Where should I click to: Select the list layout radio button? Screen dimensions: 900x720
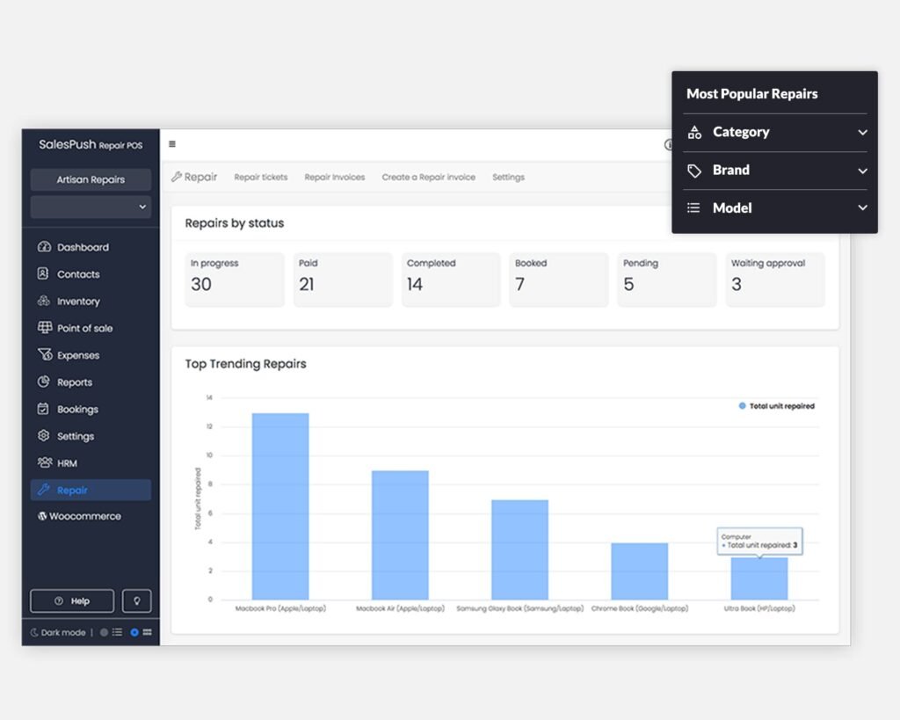tap(105, 632)
